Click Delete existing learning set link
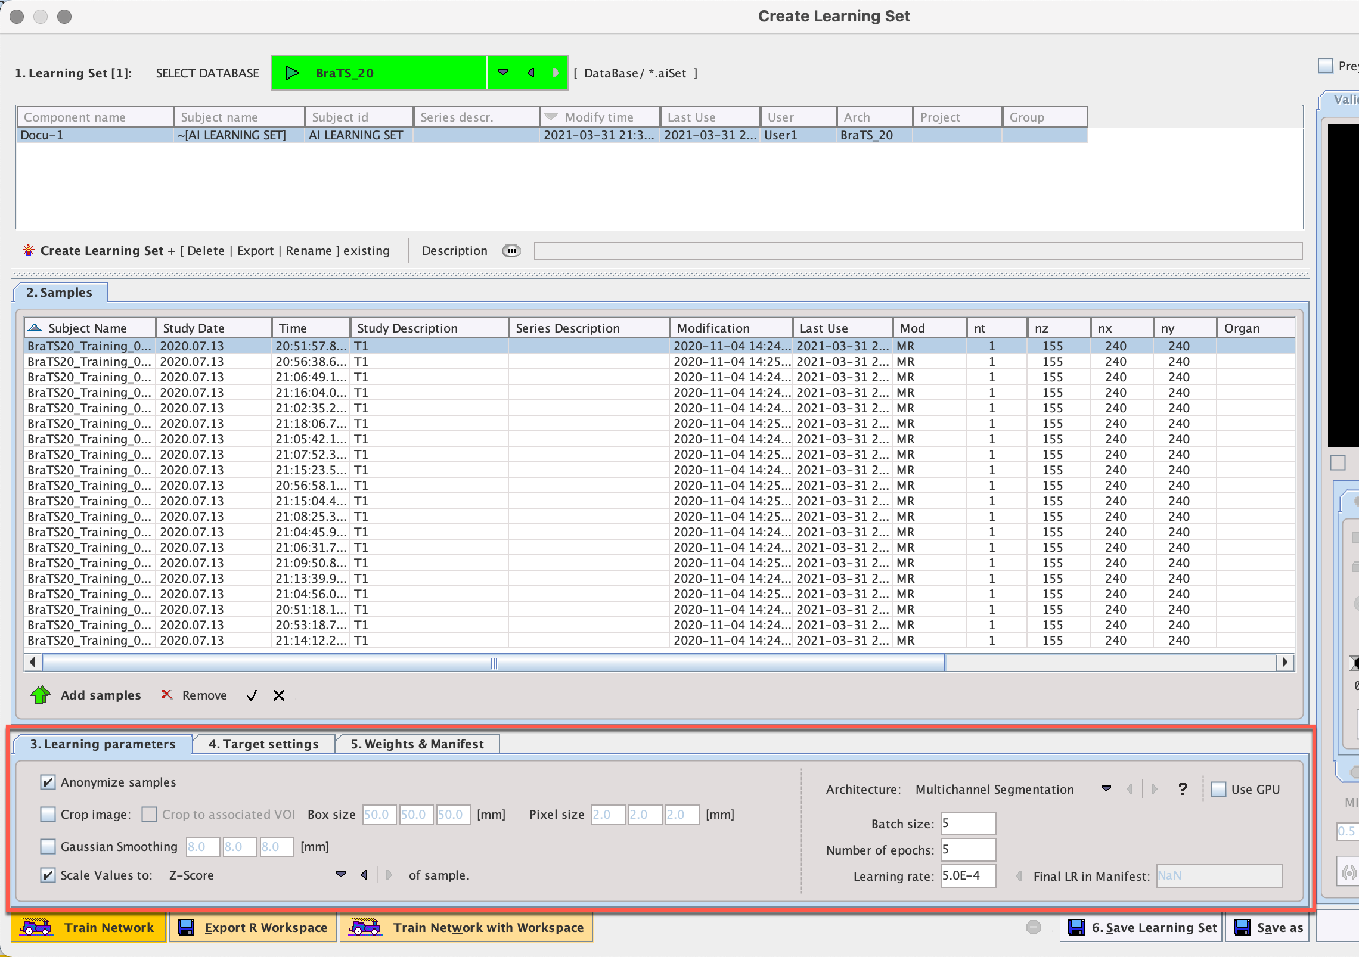1359x957 pixels. click(206, 250)
